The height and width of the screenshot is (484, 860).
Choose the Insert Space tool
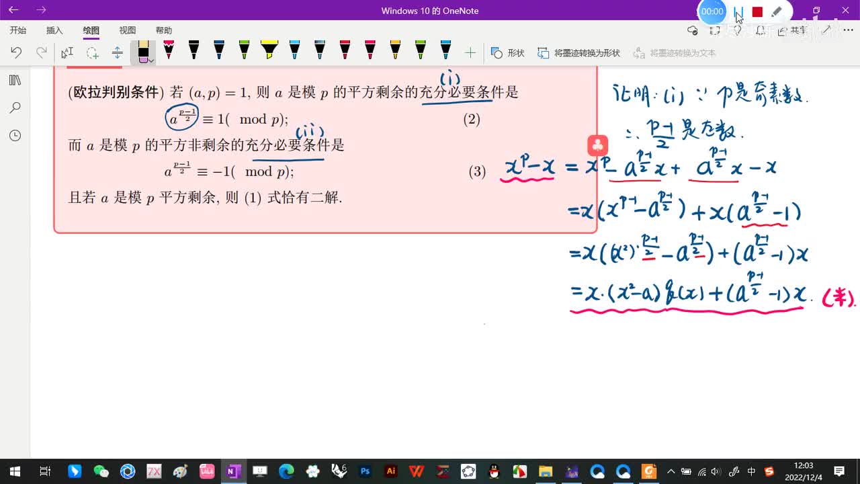(118, 52)
